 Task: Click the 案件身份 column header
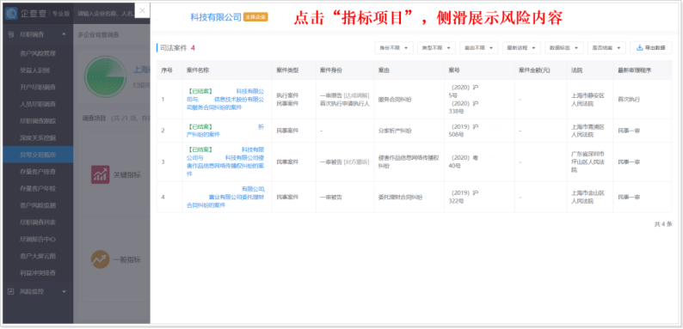click(x=331, y=70)
